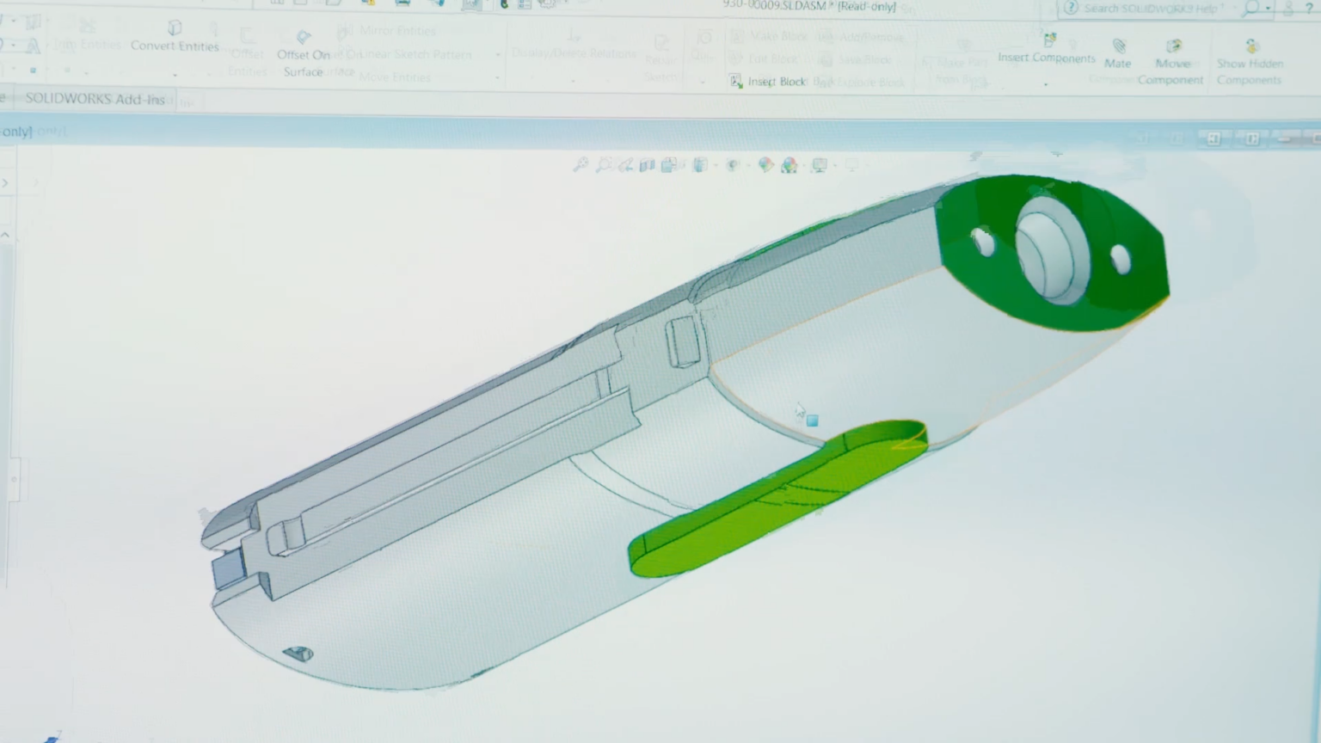Open the View Settings monitor icon
Viewport: 1321px width, 743px height.
click(820, 164)
